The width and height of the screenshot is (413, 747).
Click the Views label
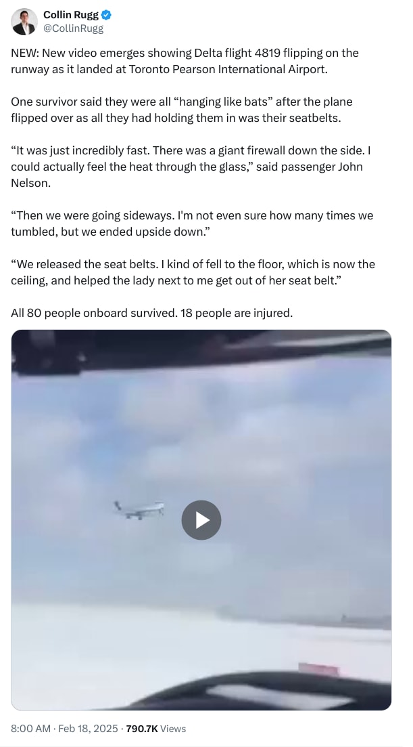pos(173,729)
